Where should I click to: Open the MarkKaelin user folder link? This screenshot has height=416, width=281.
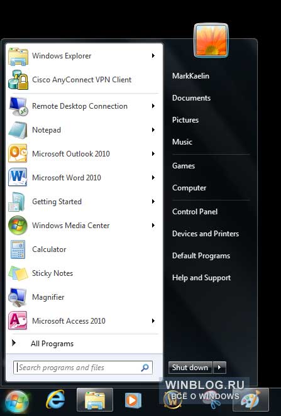pos(190,76)
